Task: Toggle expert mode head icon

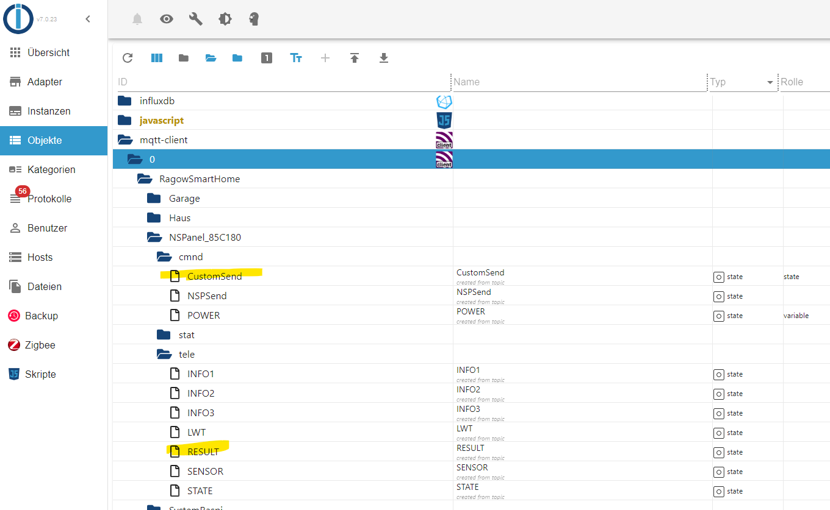Action: coord(254,19)
